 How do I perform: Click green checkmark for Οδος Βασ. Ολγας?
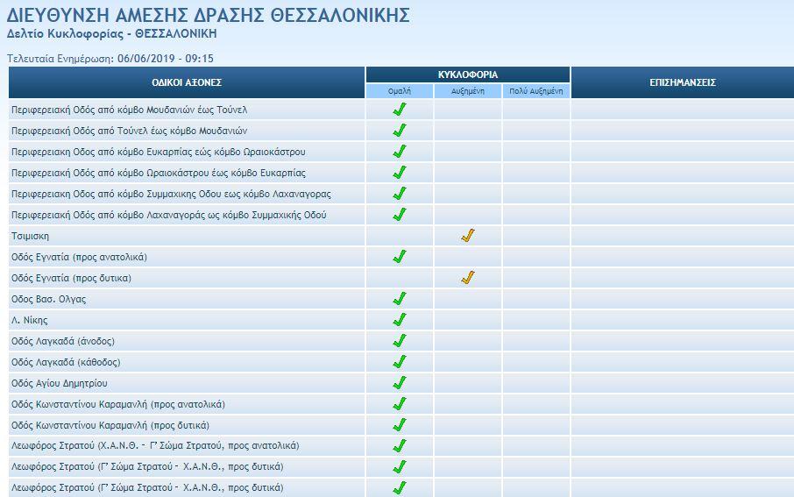click(400, 299)
